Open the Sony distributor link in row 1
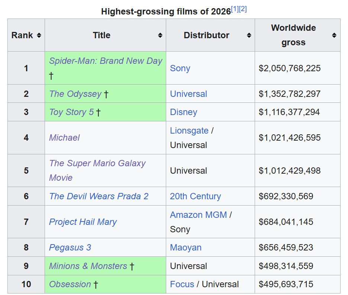 pyautogui.click(x=180, y=68)
